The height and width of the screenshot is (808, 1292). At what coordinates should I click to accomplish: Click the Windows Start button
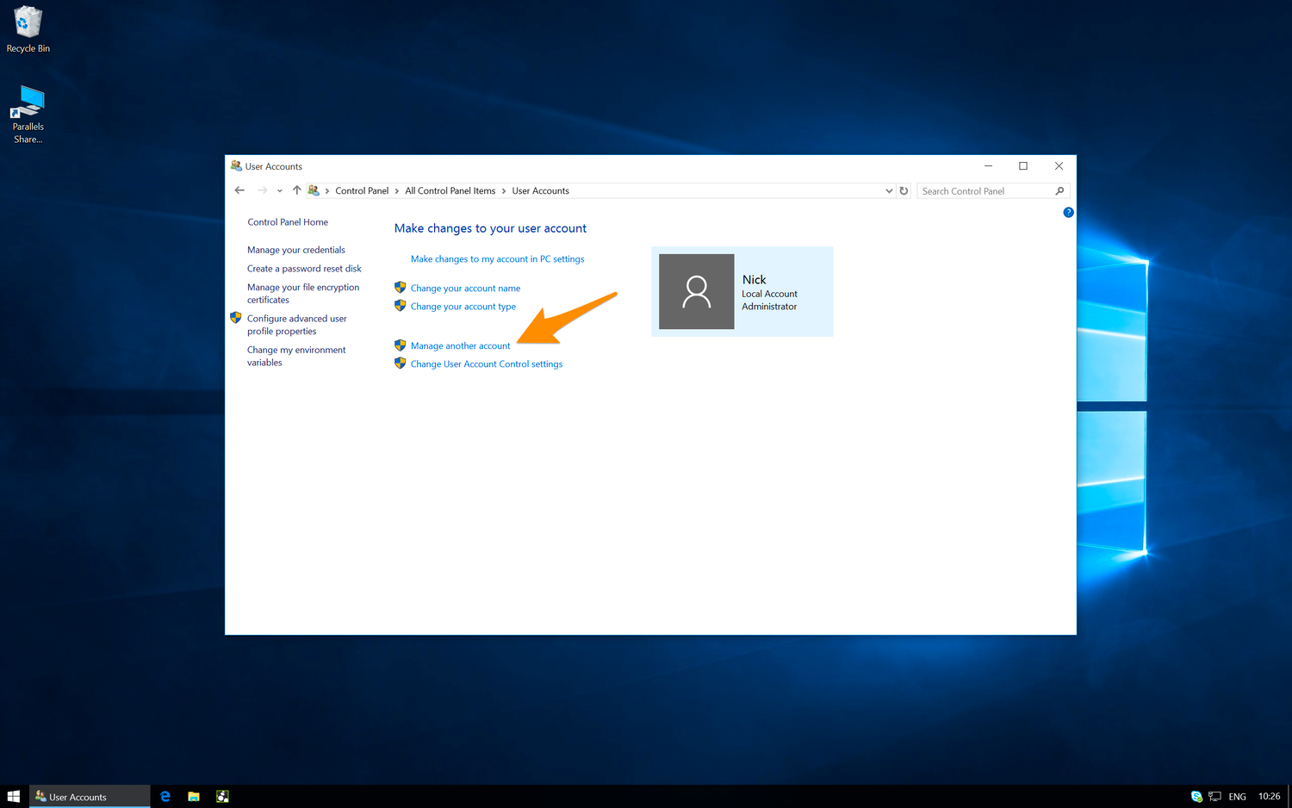(13, 797)
